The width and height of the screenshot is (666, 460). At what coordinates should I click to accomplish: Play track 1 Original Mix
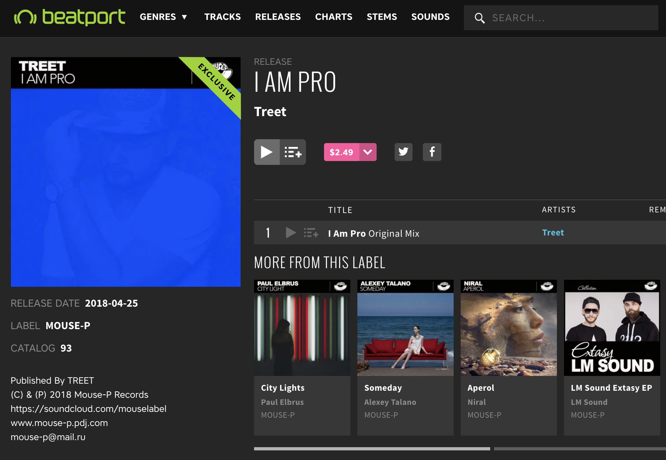(291, 233)
